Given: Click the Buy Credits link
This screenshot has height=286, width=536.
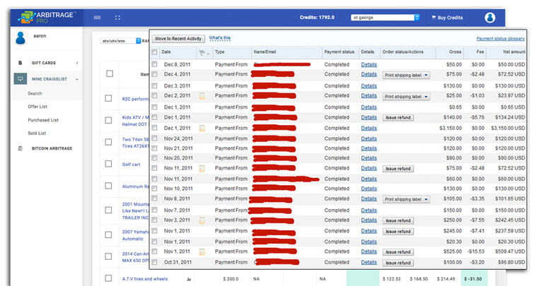Looking at the screenshot, I should click(450, 18).
